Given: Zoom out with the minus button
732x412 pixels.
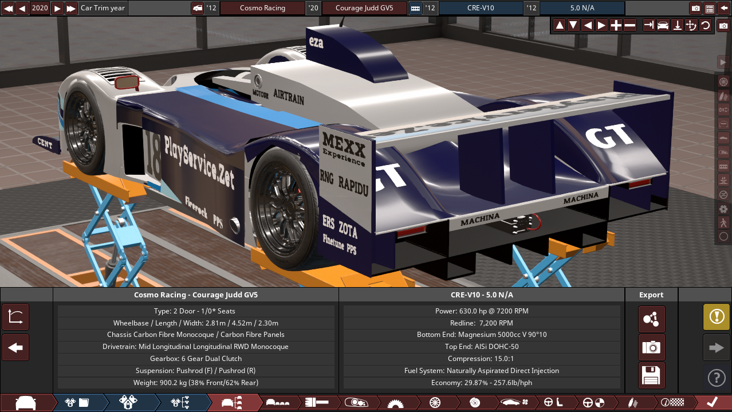Looking at the screenshot, I should click(x=629, y=25).
